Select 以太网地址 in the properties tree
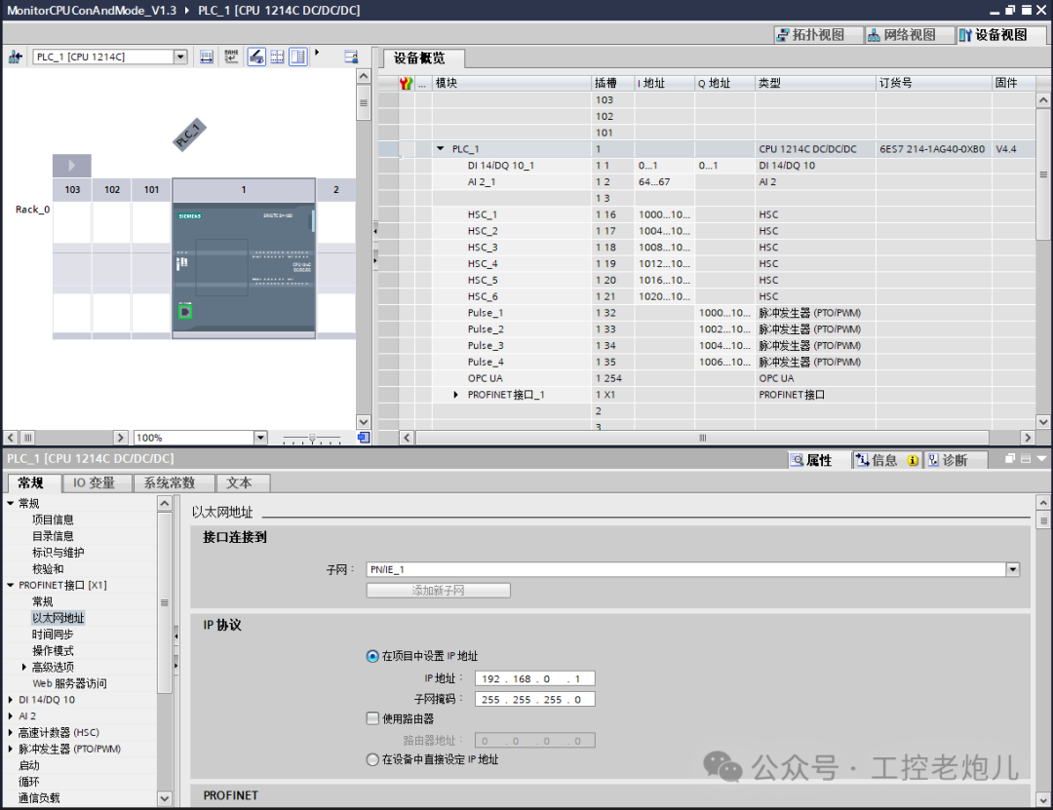 point(58,618)
